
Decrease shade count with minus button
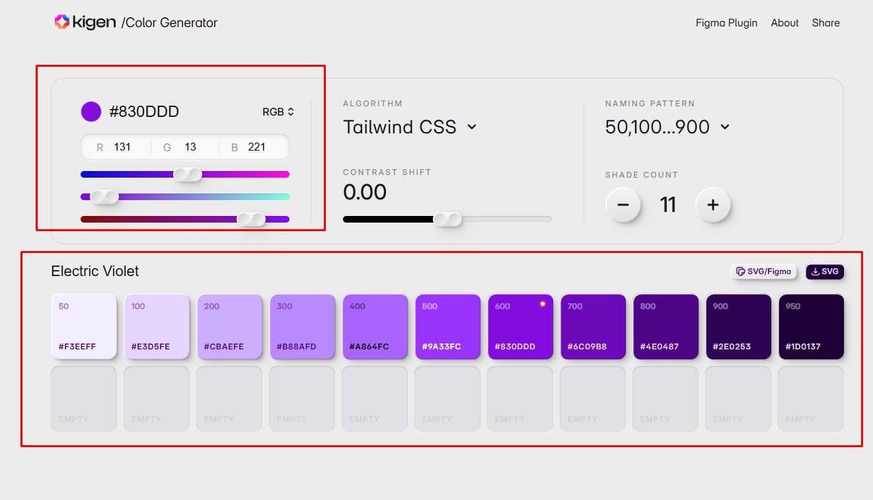point(623,205)
